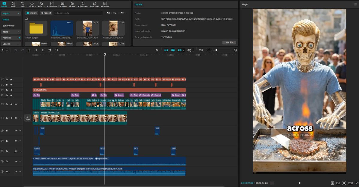Click the Search media input field
This screenshot has height=187, width=359.
[x=78, y=13]
